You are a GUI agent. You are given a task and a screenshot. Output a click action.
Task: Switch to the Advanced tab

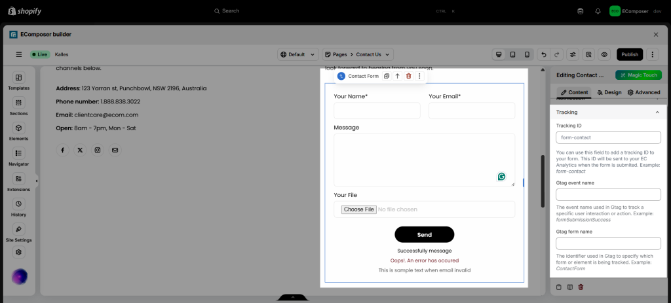click(x=643, y=92)
